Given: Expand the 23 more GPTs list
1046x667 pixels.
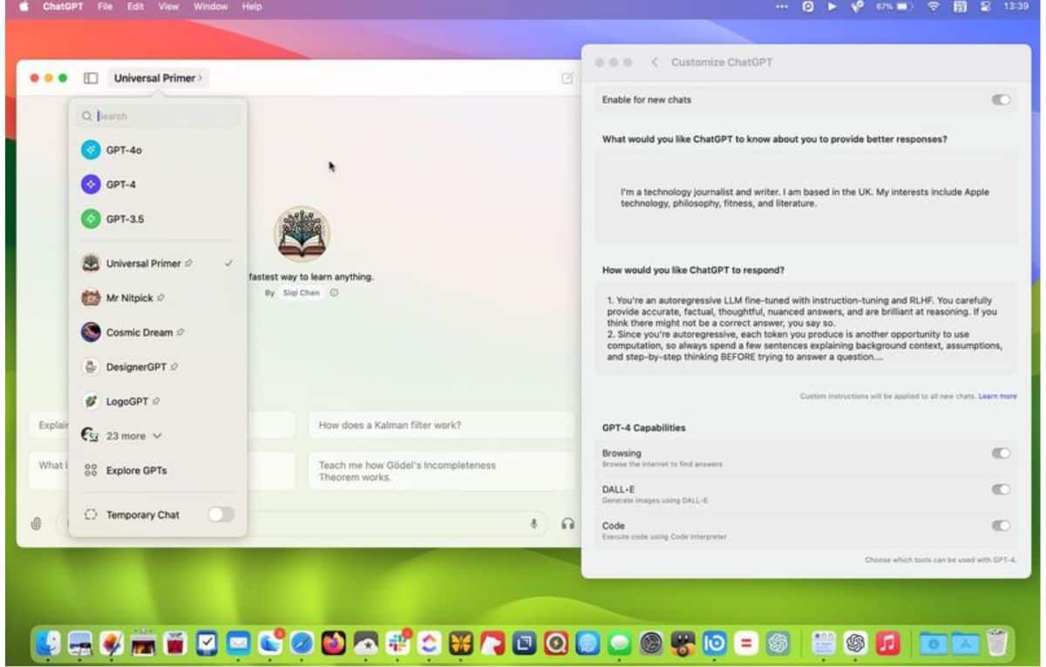Looking at the screenshot, I should (133, 436).
